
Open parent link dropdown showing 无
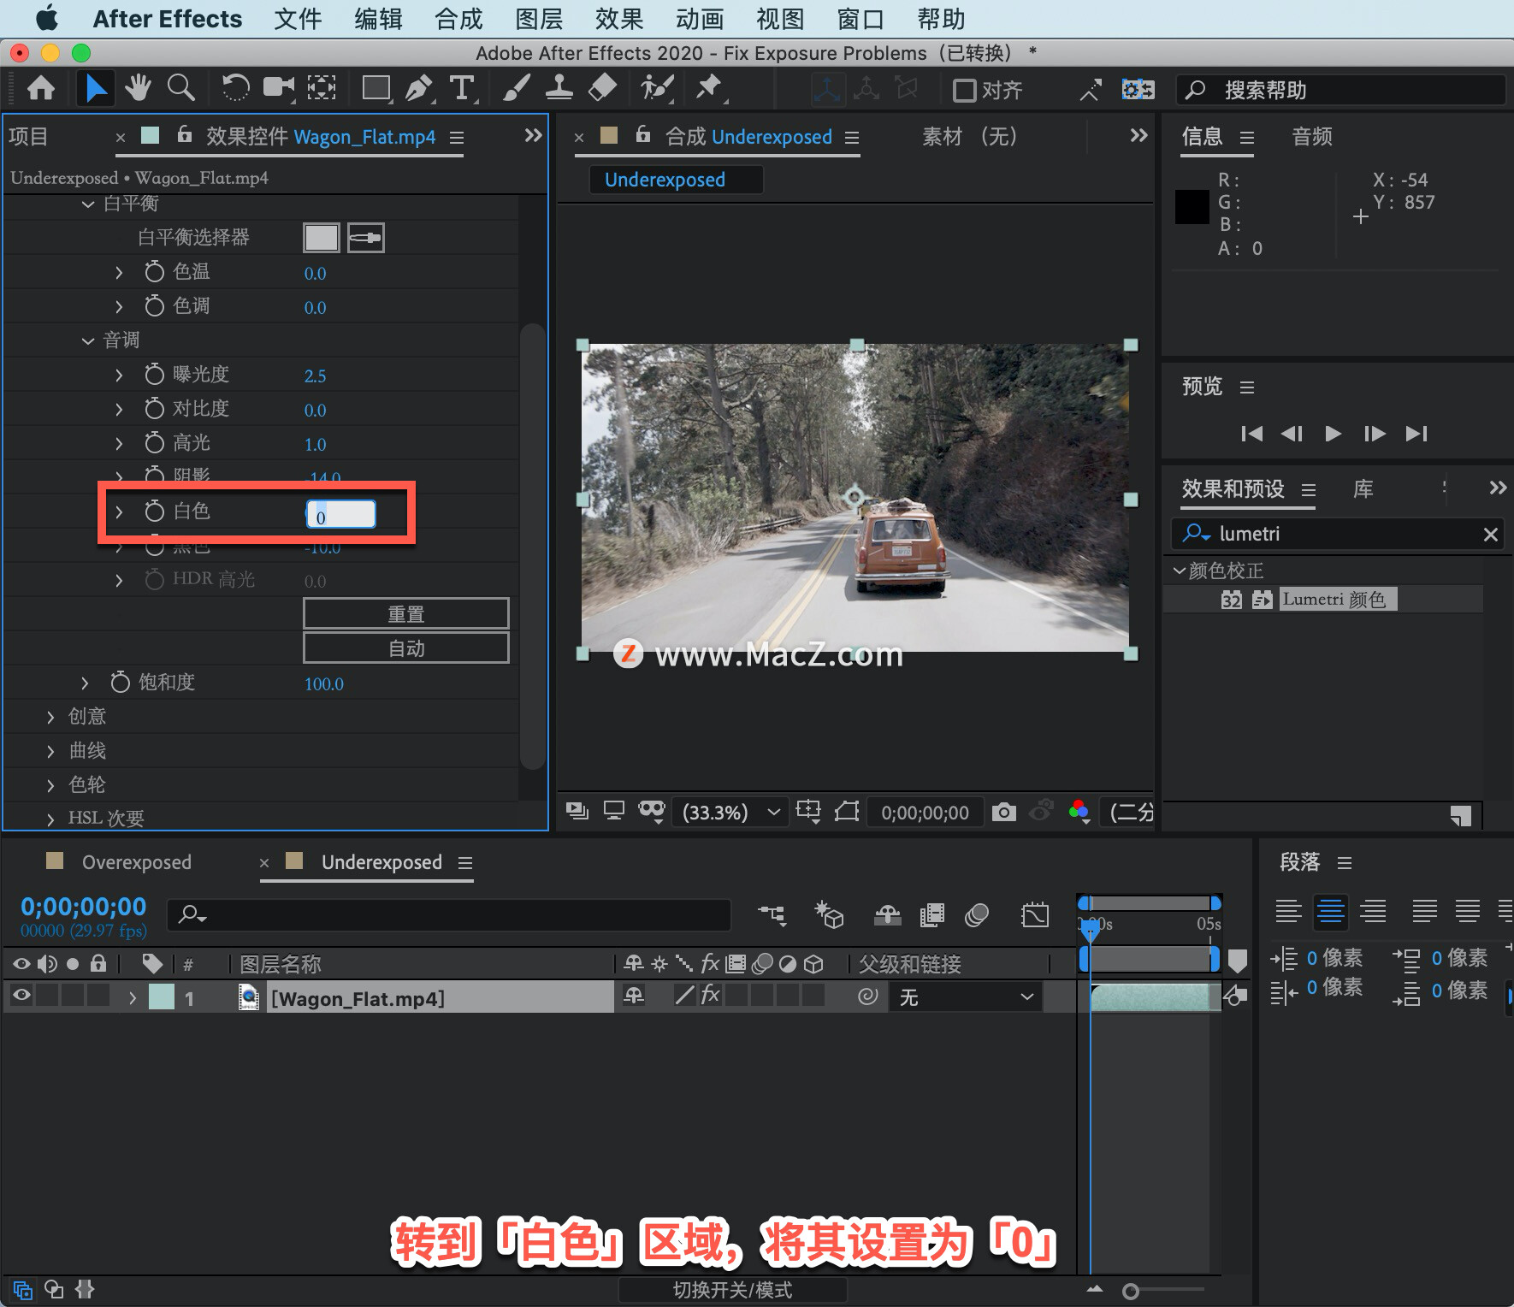point(967,997)
